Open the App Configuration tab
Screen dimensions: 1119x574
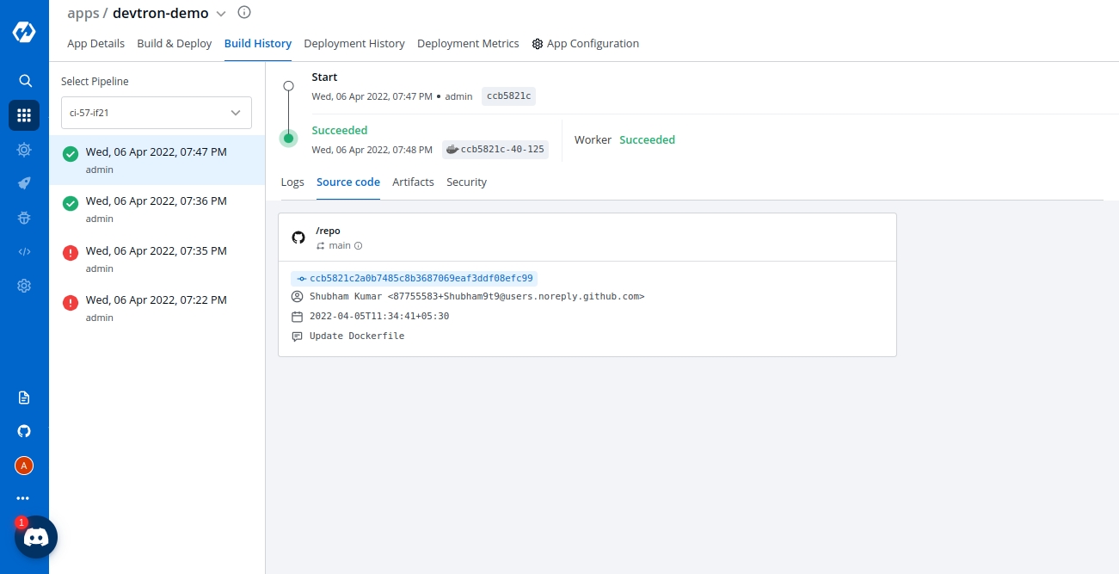click(586, 44)
